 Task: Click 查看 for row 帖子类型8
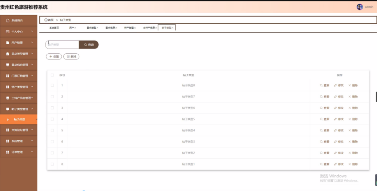(x=325, y=85)
